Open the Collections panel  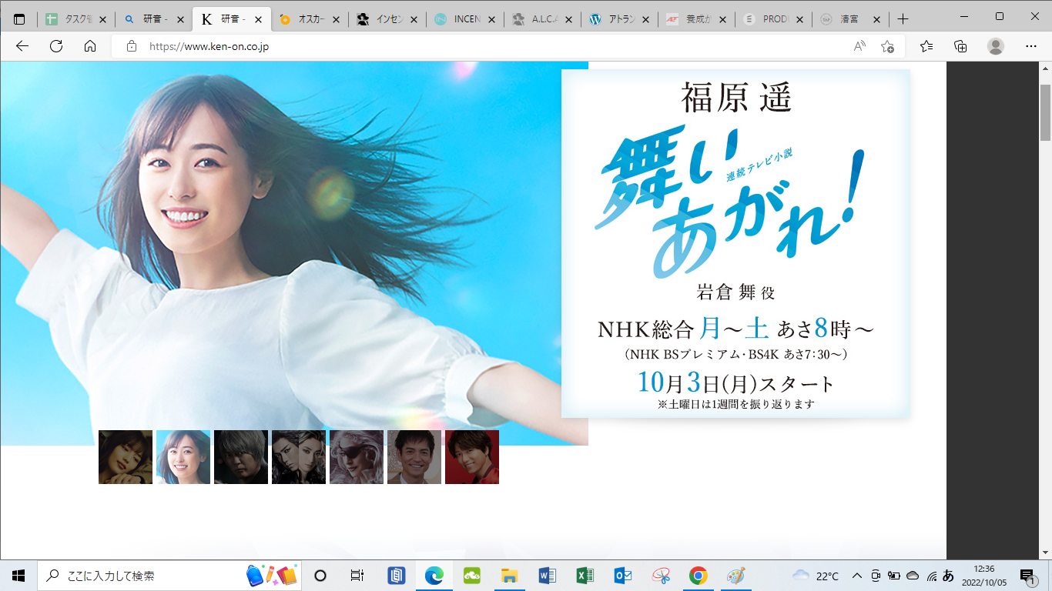click(960, 46)
